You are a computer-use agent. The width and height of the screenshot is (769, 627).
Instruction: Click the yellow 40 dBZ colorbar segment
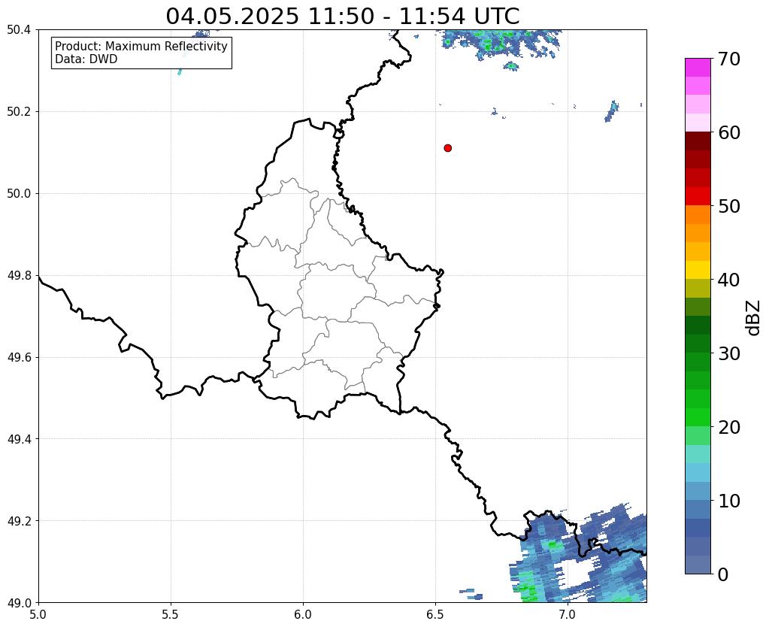(698, 270)
